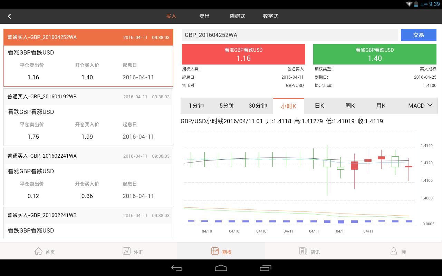Tap the GBP/USD小时线 chart header line
The height and width of the screenshot is (276, 442).
(x=282, y=121)
